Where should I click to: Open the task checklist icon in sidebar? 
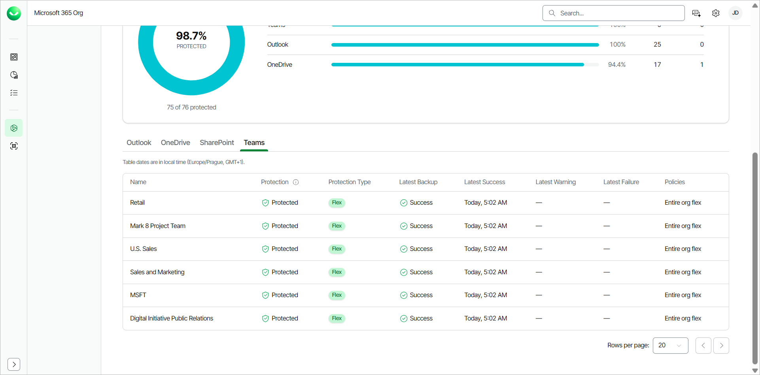click(x=14, y=93)
